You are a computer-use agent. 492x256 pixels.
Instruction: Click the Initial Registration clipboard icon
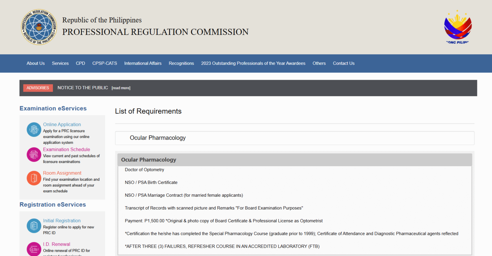tap(34, 226)
